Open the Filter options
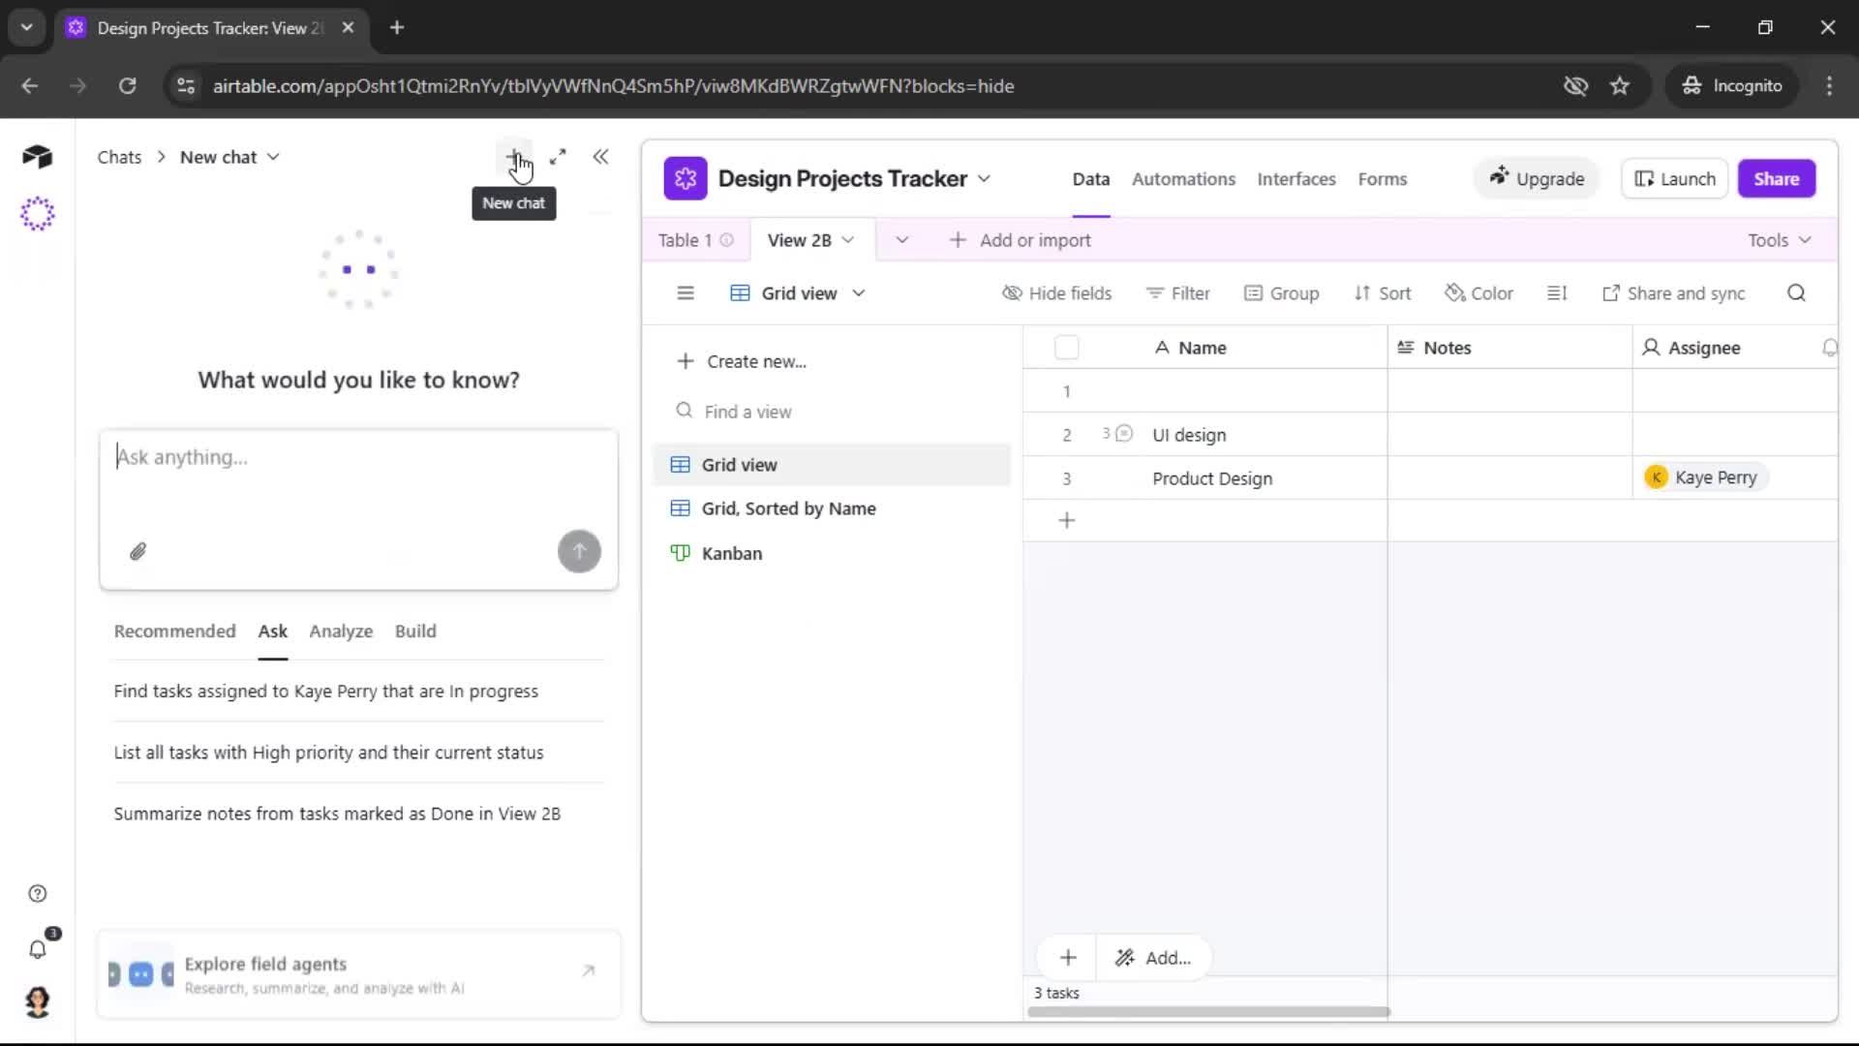The height and width of the screenshot is (1046, 1859). coord(1178,292)
